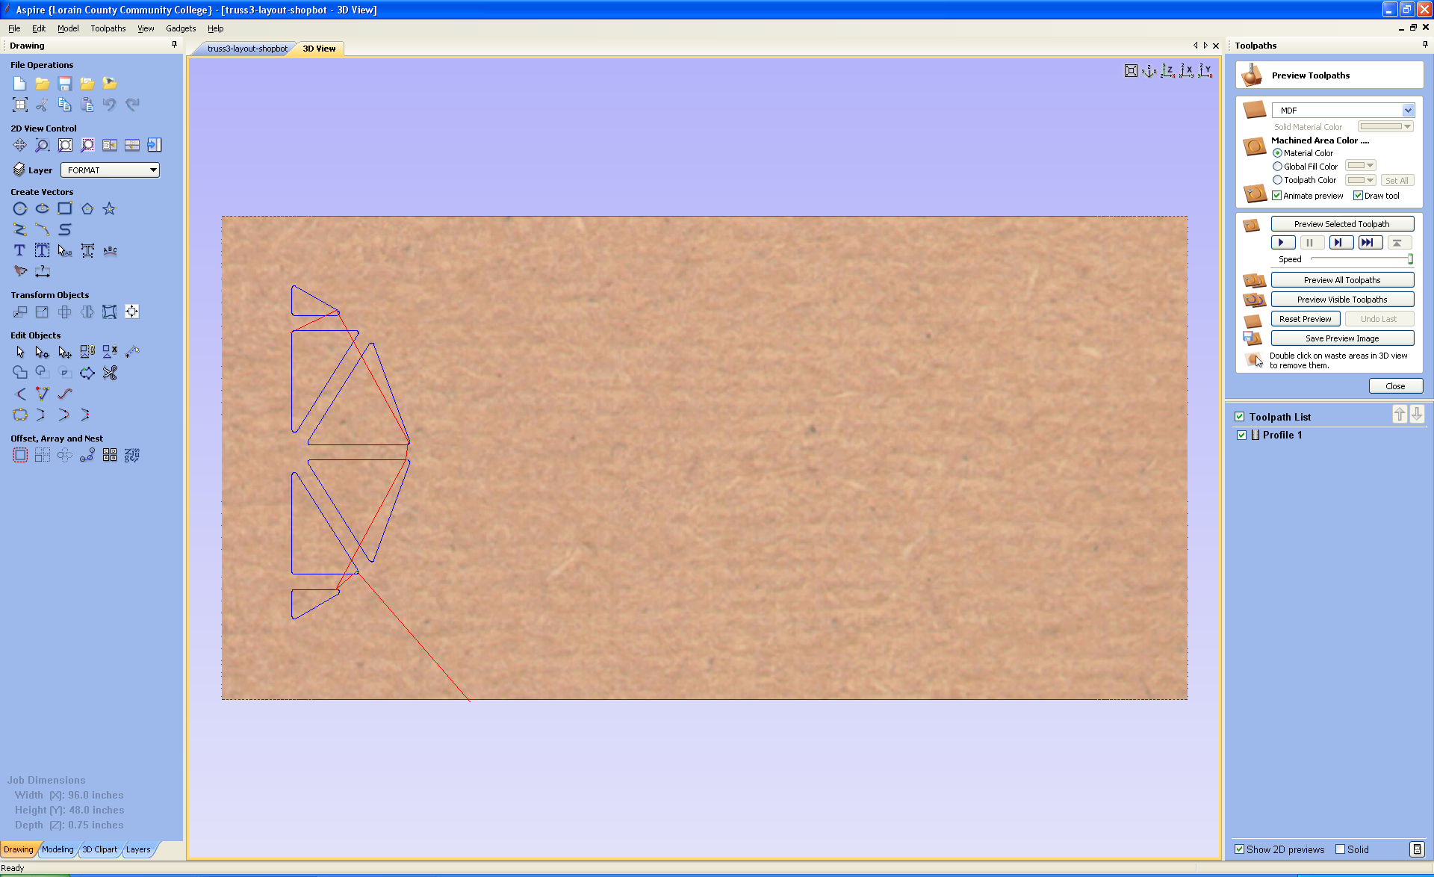Select the Draw Polygon tool

click(87, 209)
